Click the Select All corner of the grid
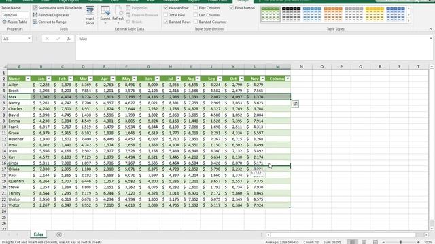The image size is (435, 244). [4, 66]
